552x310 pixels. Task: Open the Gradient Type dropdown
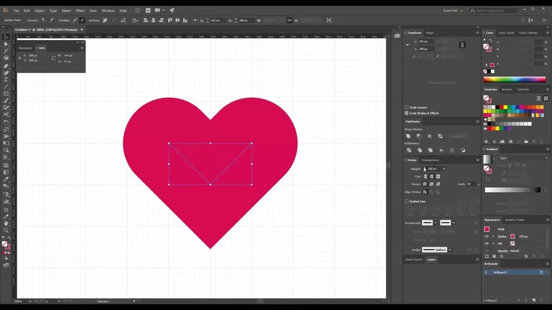coord(529,158)
